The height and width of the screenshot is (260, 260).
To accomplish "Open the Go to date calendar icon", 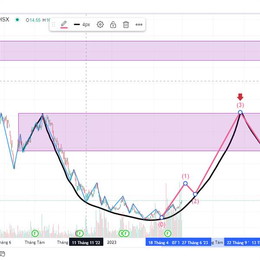I will tap(2, 254).
